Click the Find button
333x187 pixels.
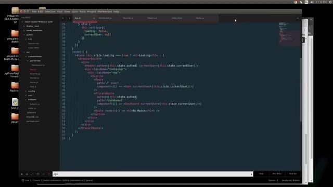[x=261, y=174]
